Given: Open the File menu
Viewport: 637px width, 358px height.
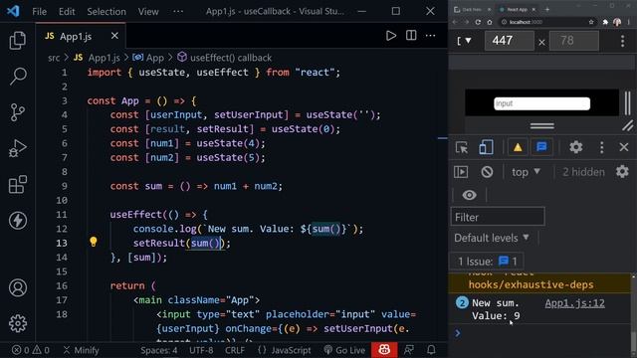Looking at the screenshot, I should pyautogui.click(x=40, y=11).
